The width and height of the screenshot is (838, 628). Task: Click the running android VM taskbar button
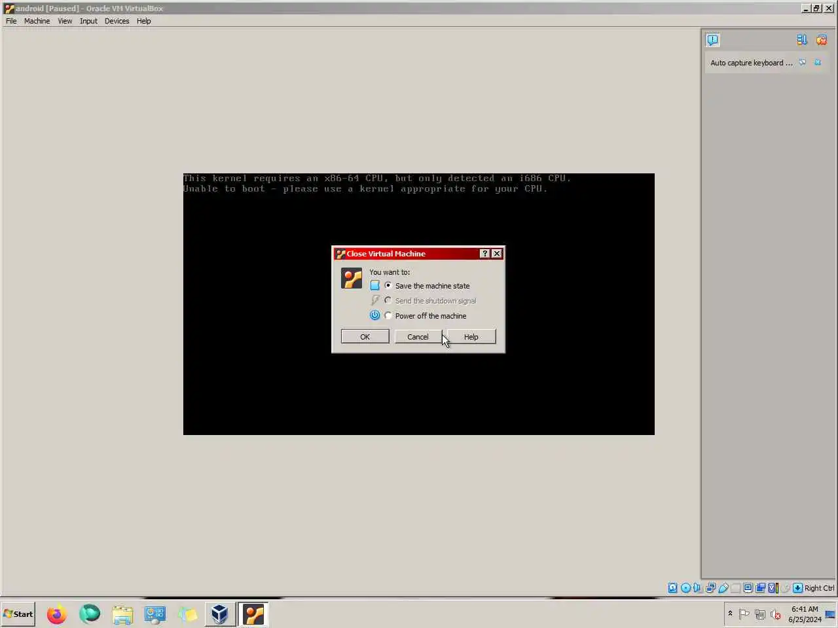(253, 614)
